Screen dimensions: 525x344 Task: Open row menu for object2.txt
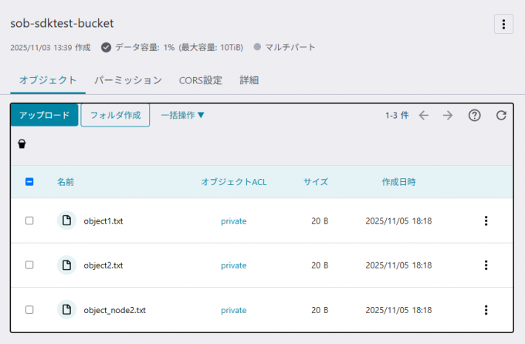pos(486,265)
